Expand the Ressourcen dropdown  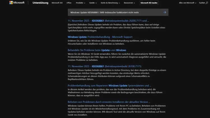(x=129, y=3)
